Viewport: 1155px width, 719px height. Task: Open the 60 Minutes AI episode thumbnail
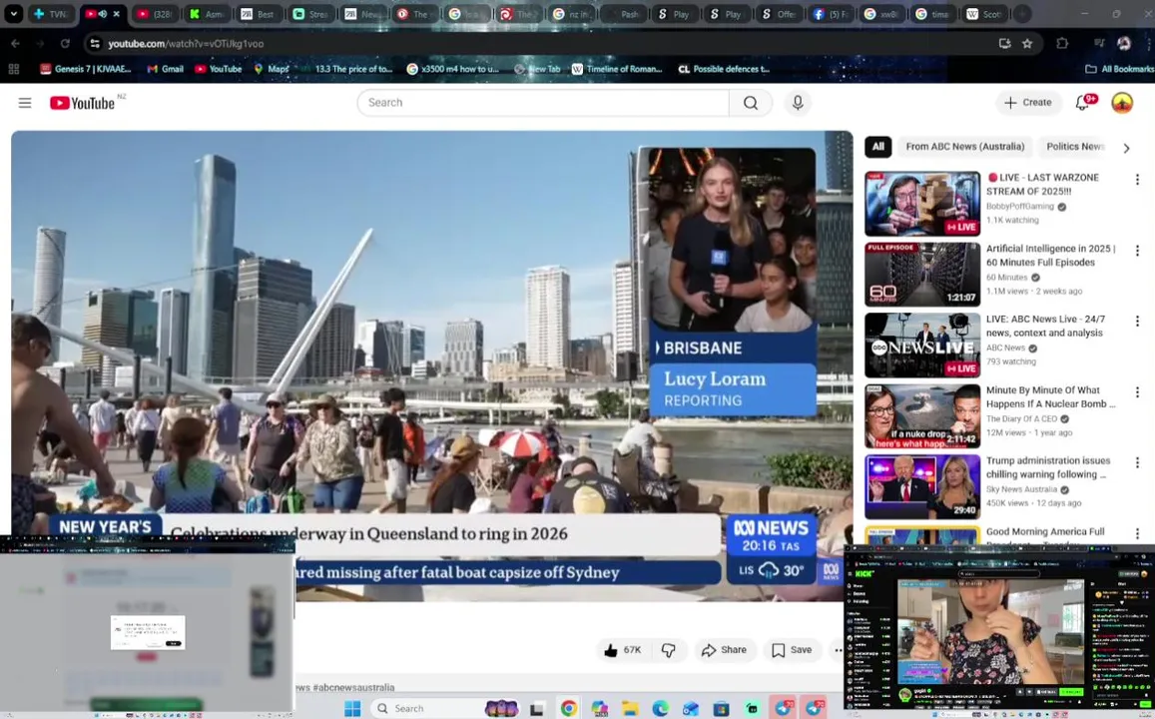tap(922, 274)
